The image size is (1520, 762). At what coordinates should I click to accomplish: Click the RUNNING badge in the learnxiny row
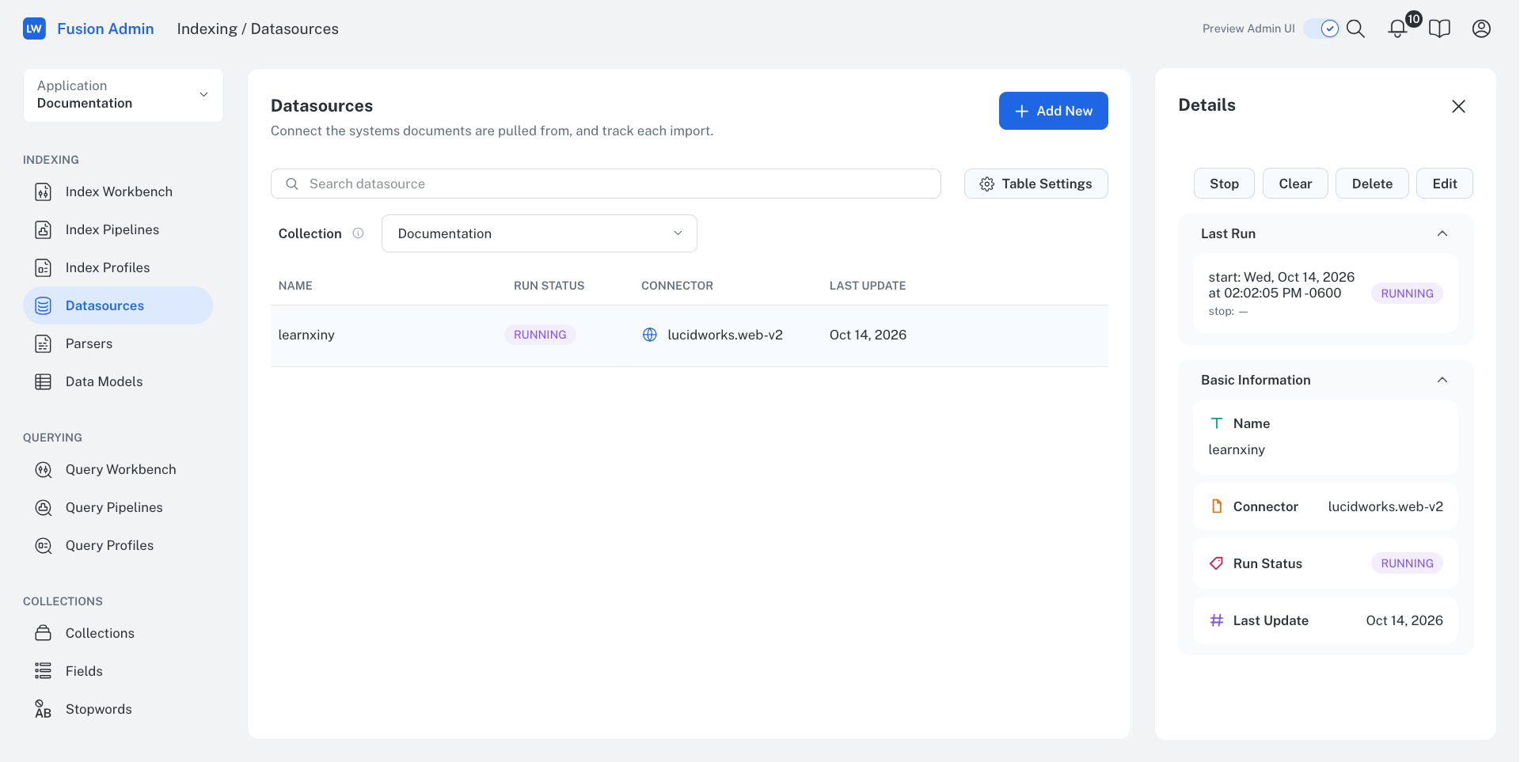(540, 335)
